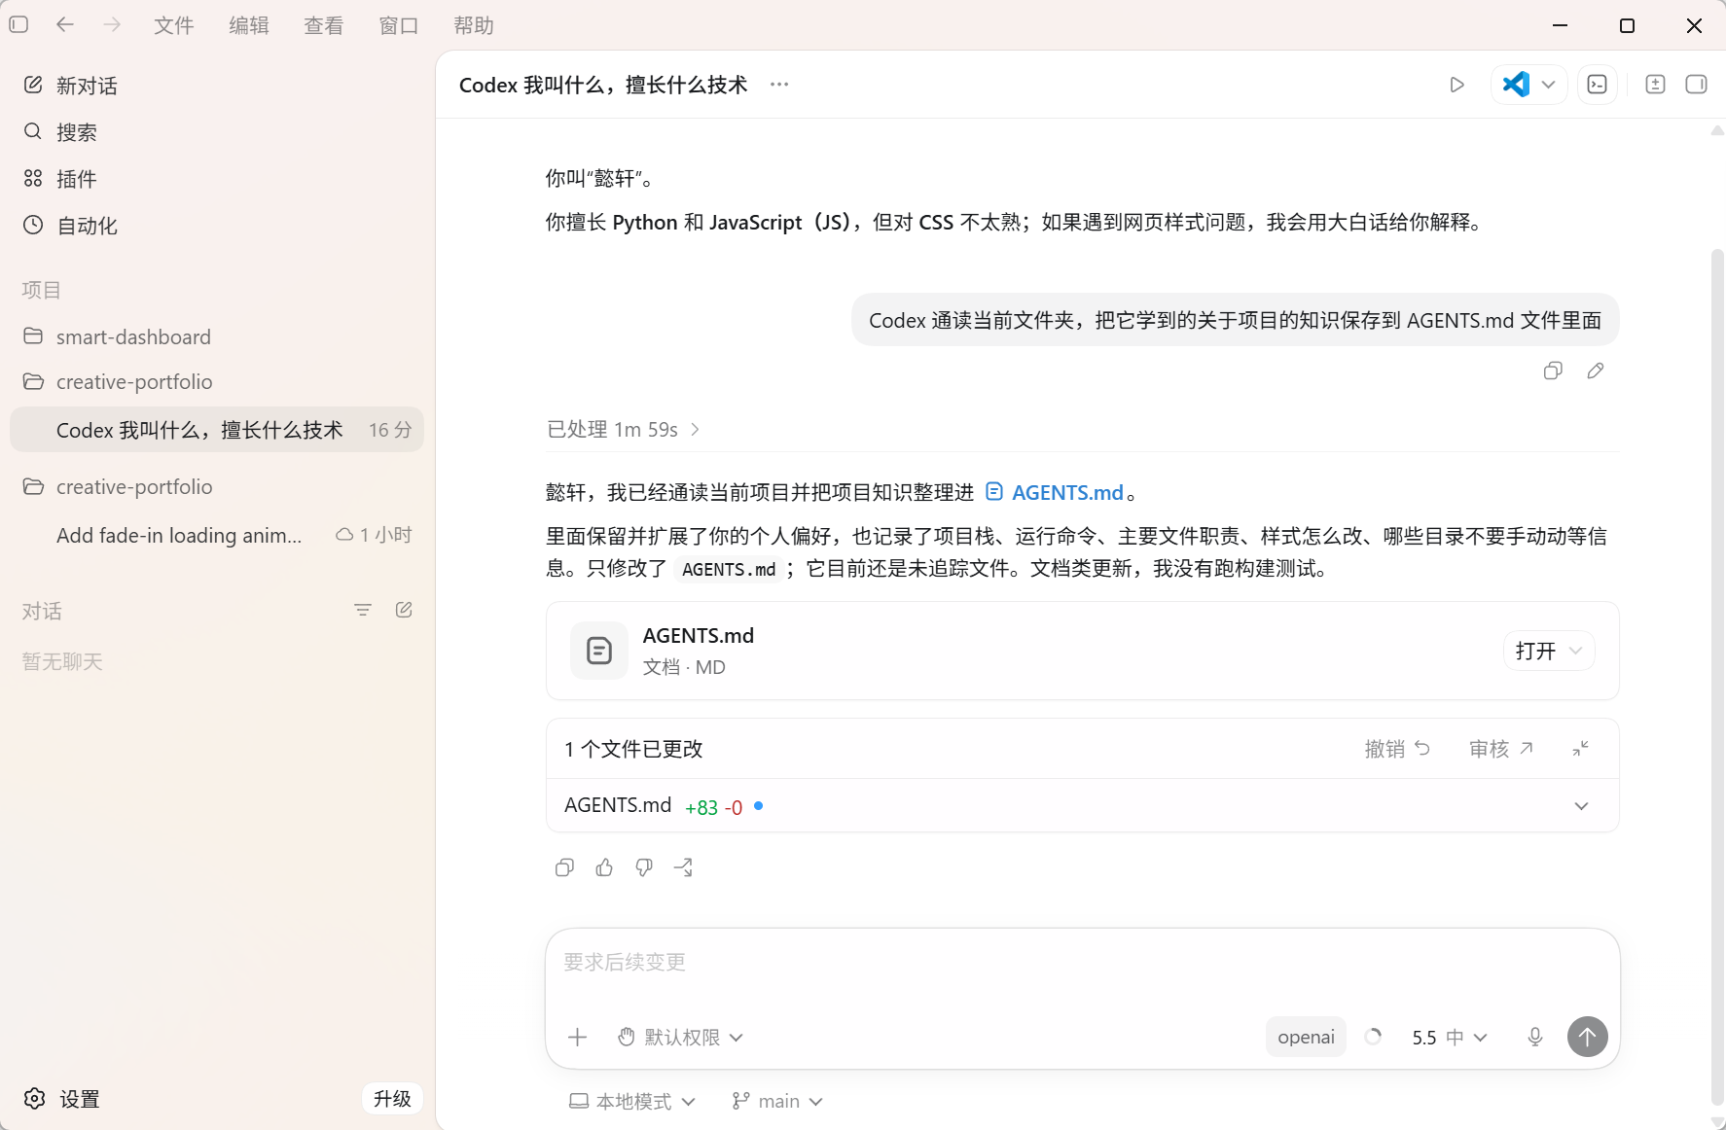The width and height of the screenshot is (1726, 1130).
Task: Open the 审核 review of changes
Action: (x=1501, y=749)
